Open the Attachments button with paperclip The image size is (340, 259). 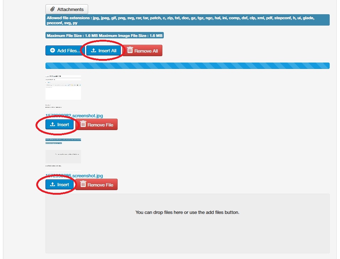[x=66, y=9]
